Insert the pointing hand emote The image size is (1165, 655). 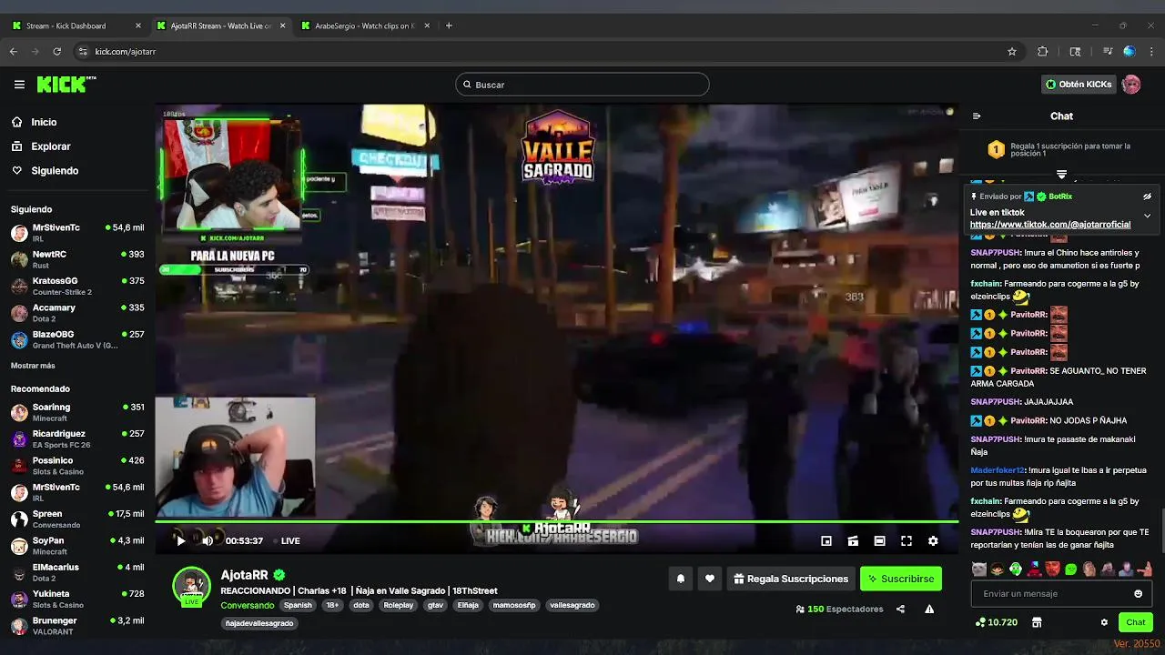[x=1146, y=569]
